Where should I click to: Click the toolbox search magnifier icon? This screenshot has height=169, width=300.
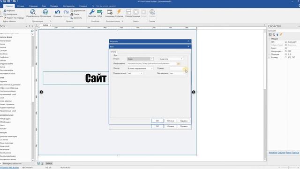[32, 31]
